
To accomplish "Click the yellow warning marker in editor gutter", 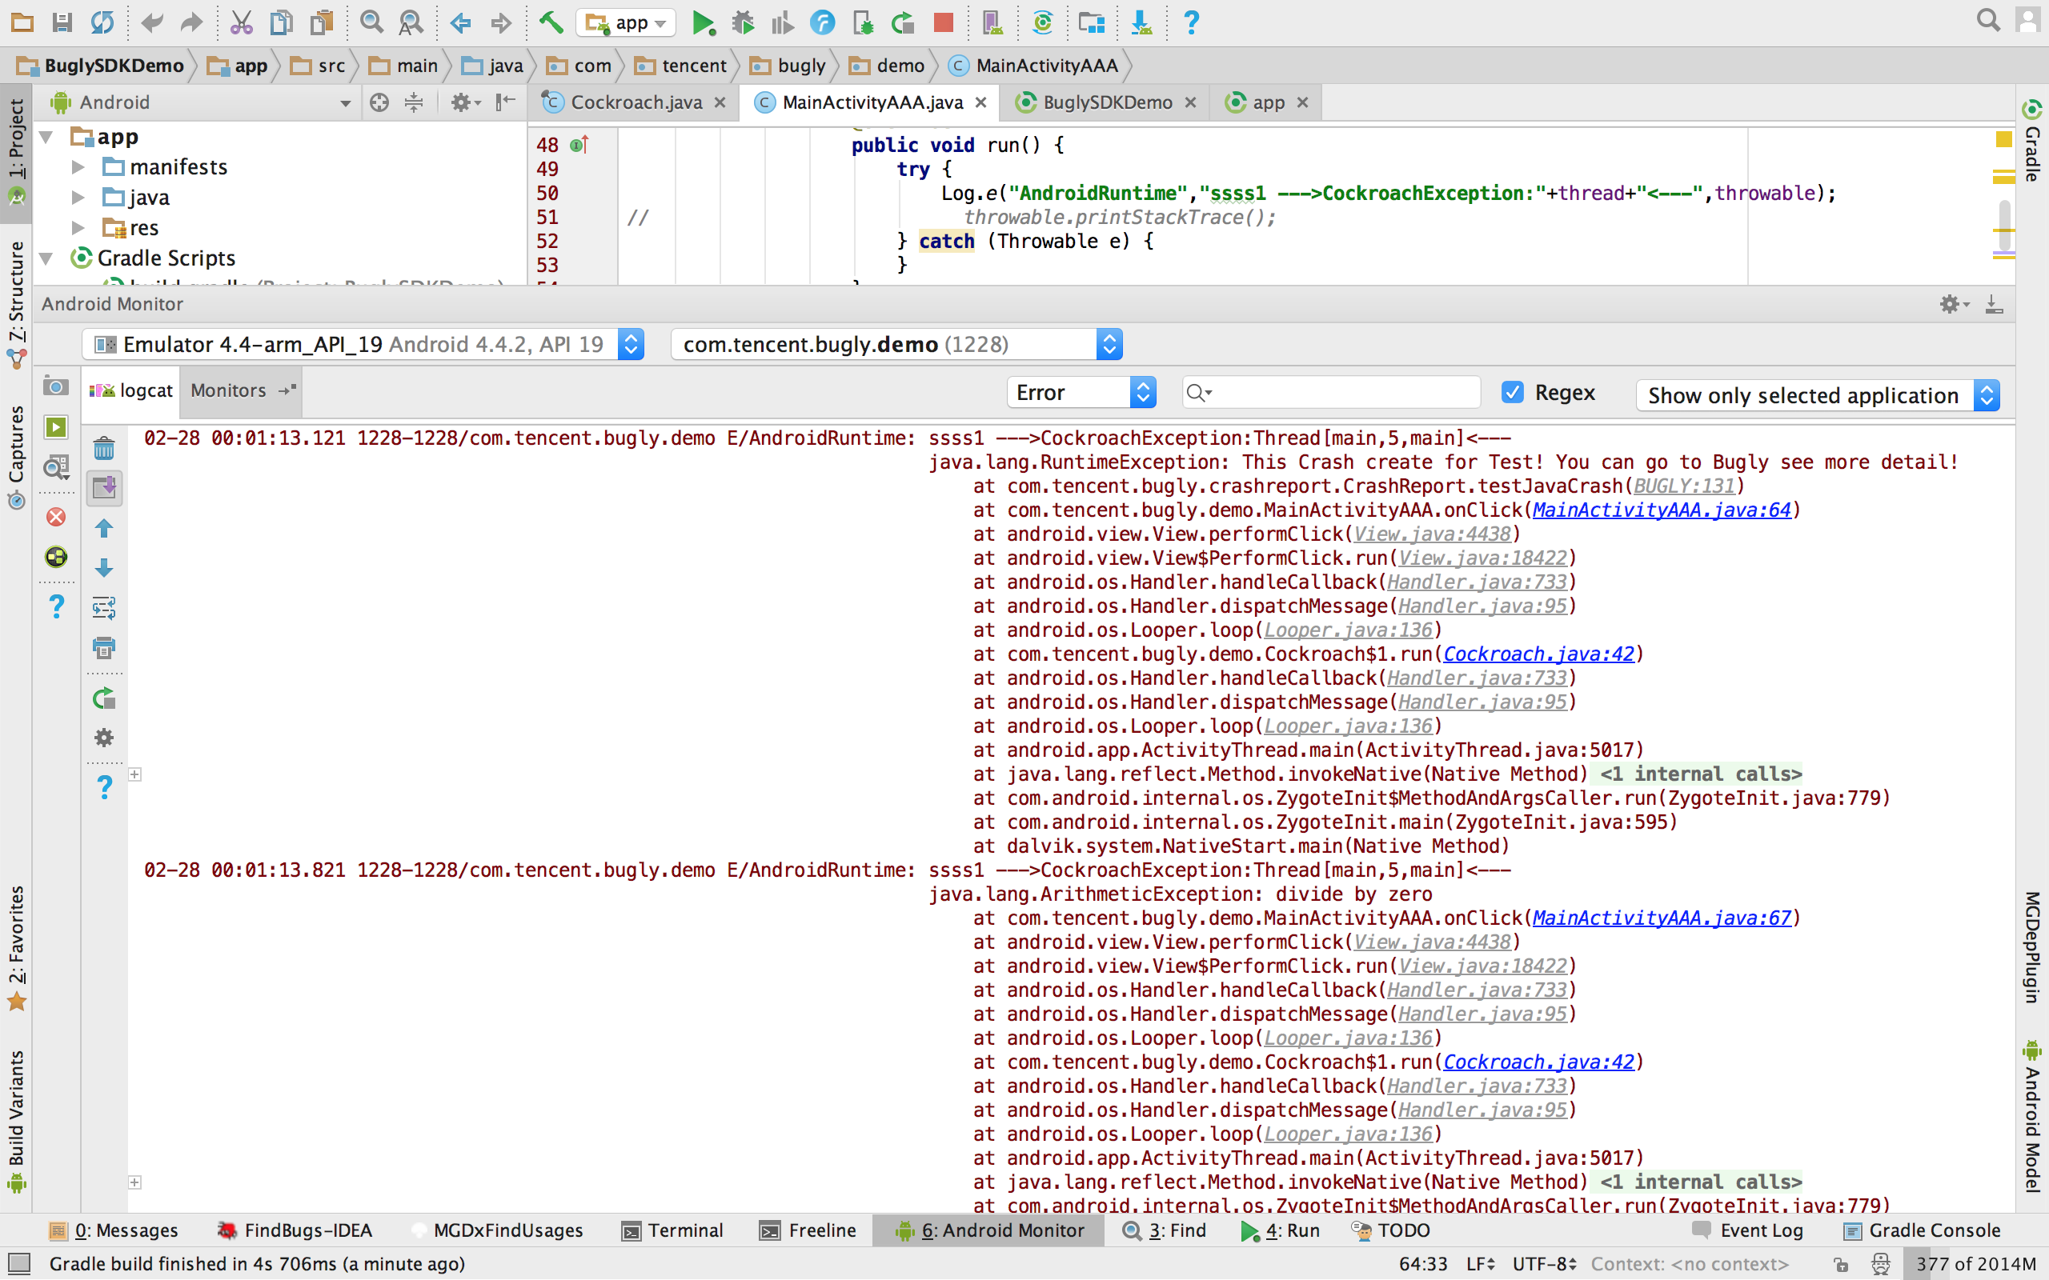I will tap(2003, 139).
